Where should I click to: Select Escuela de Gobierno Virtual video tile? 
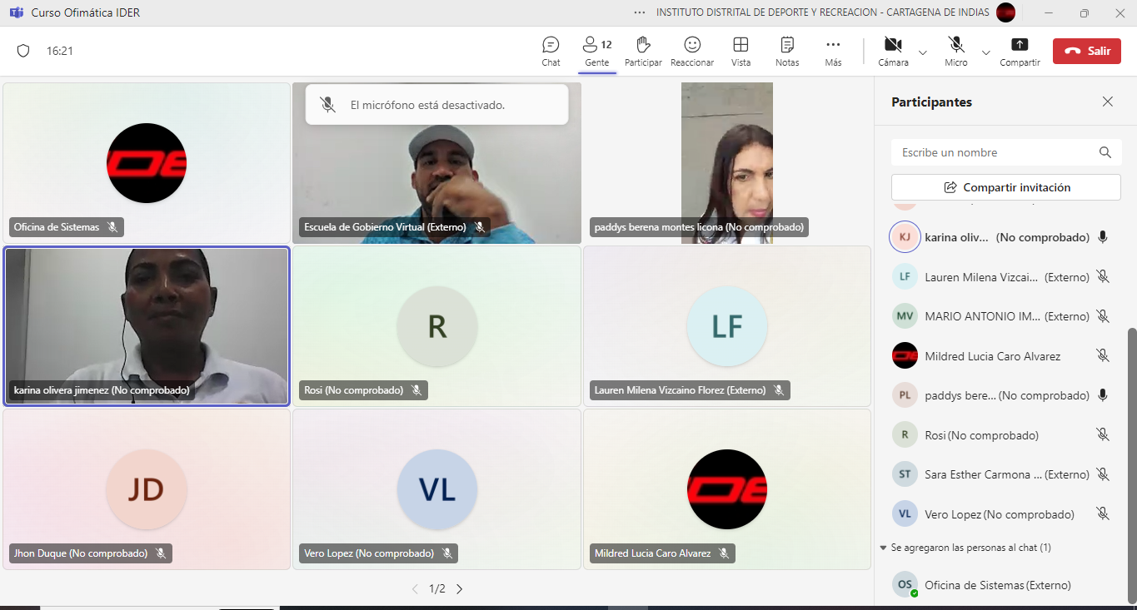[436, 162]
